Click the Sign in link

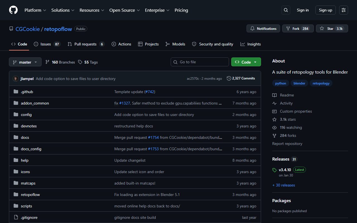(x=303, y=10)
